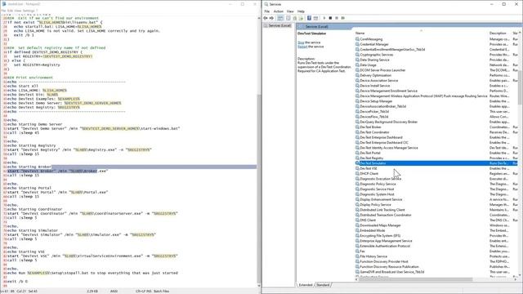The height and width of the screenshot is (294, 523).
Task: Select the Diagnostic Policy Service row
Action: pos(378,184)
